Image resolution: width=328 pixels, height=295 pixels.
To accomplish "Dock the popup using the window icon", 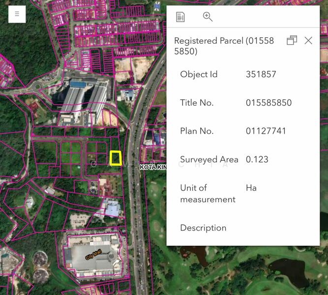I will [x=292, y=40].
